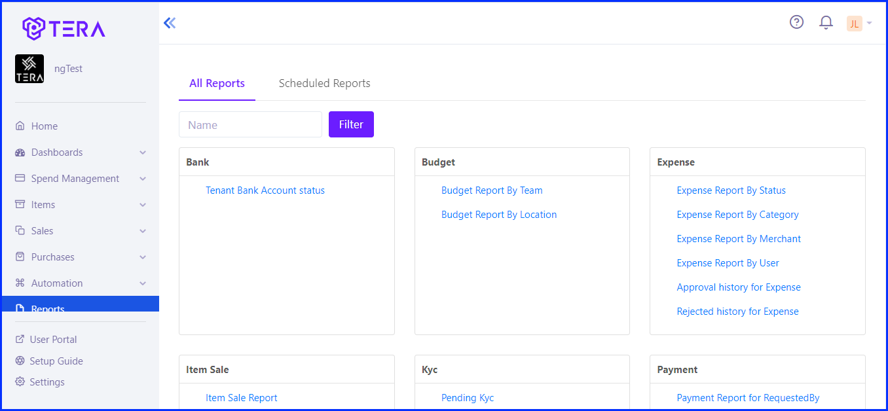
Task: Open the Pending Kyc report
Action: pyautogui.click(x=468, y=398)
